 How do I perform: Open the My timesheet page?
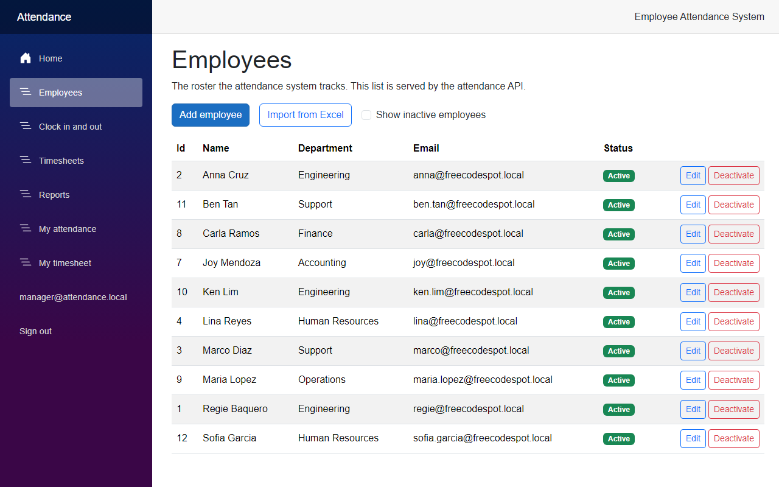tap(76, 263)
